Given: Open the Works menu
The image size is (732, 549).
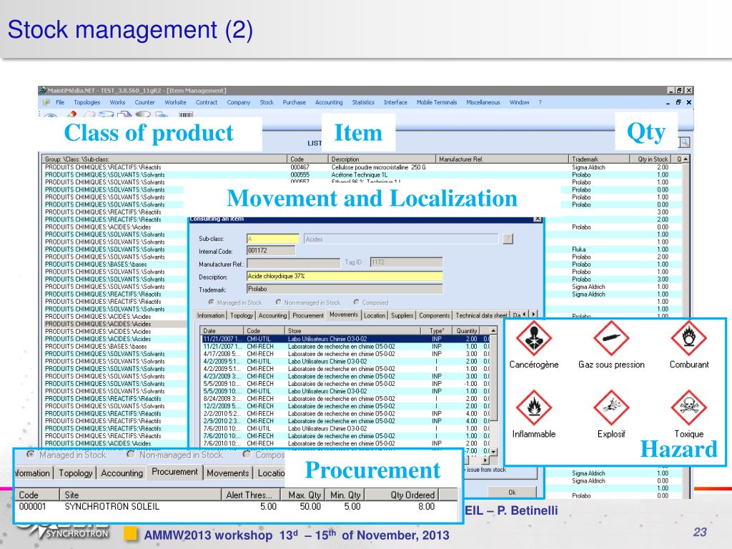Looking at the screenshot, I should 117,102.
